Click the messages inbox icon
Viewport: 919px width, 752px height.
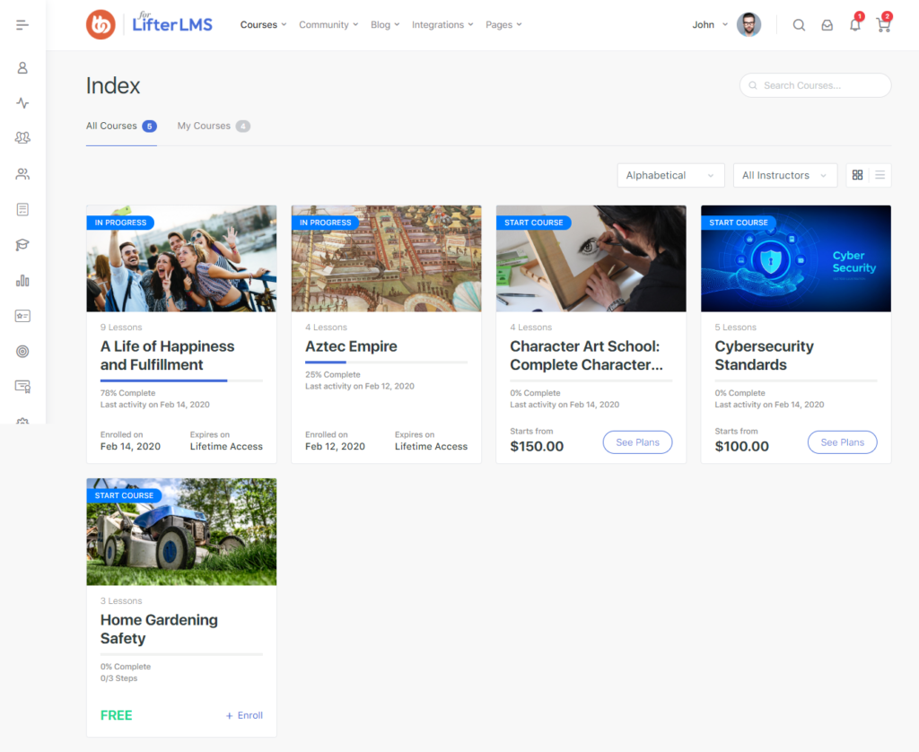pos(827,24)
